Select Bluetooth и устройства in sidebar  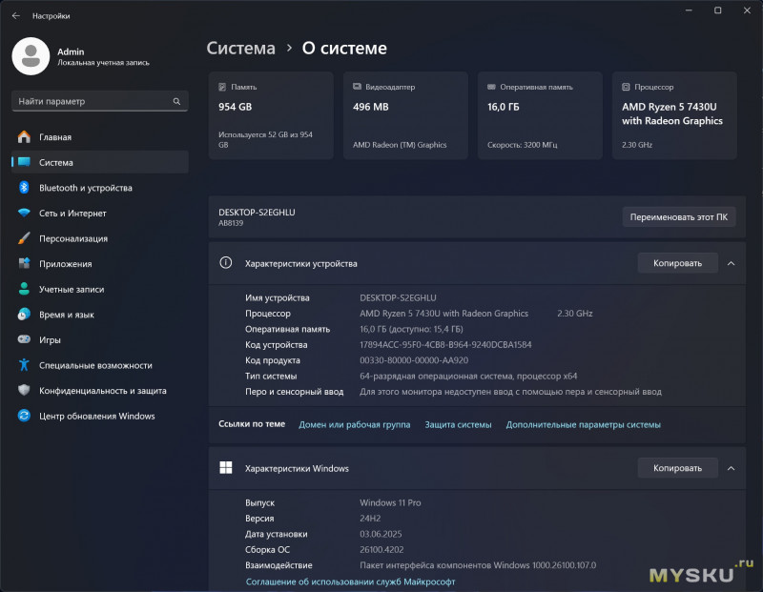pos(100,188)
